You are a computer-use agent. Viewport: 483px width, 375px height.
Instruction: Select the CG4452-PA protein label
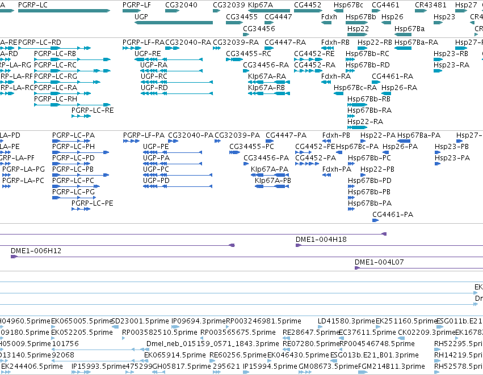[316, 158]
